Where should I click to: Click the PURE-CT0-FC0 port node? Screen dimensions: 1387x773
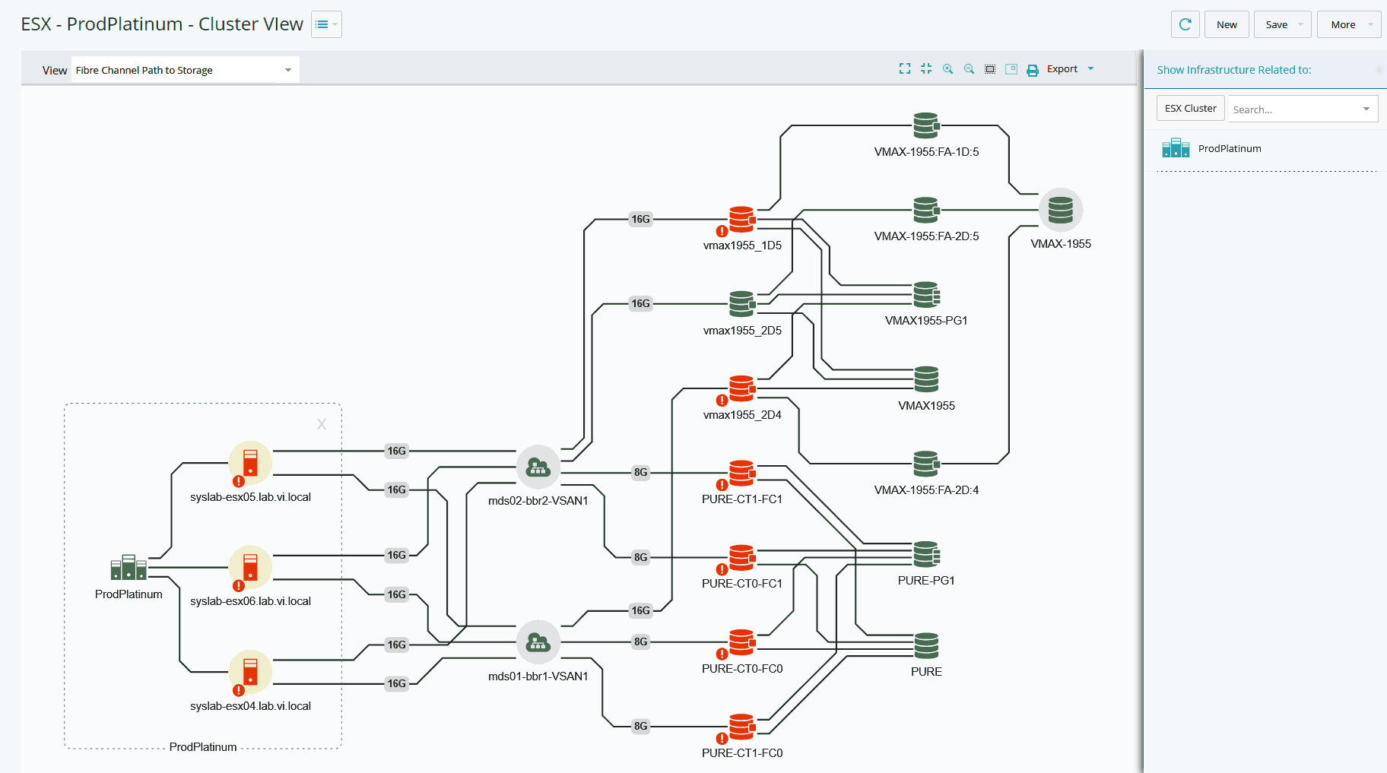[x=741, y=643]
